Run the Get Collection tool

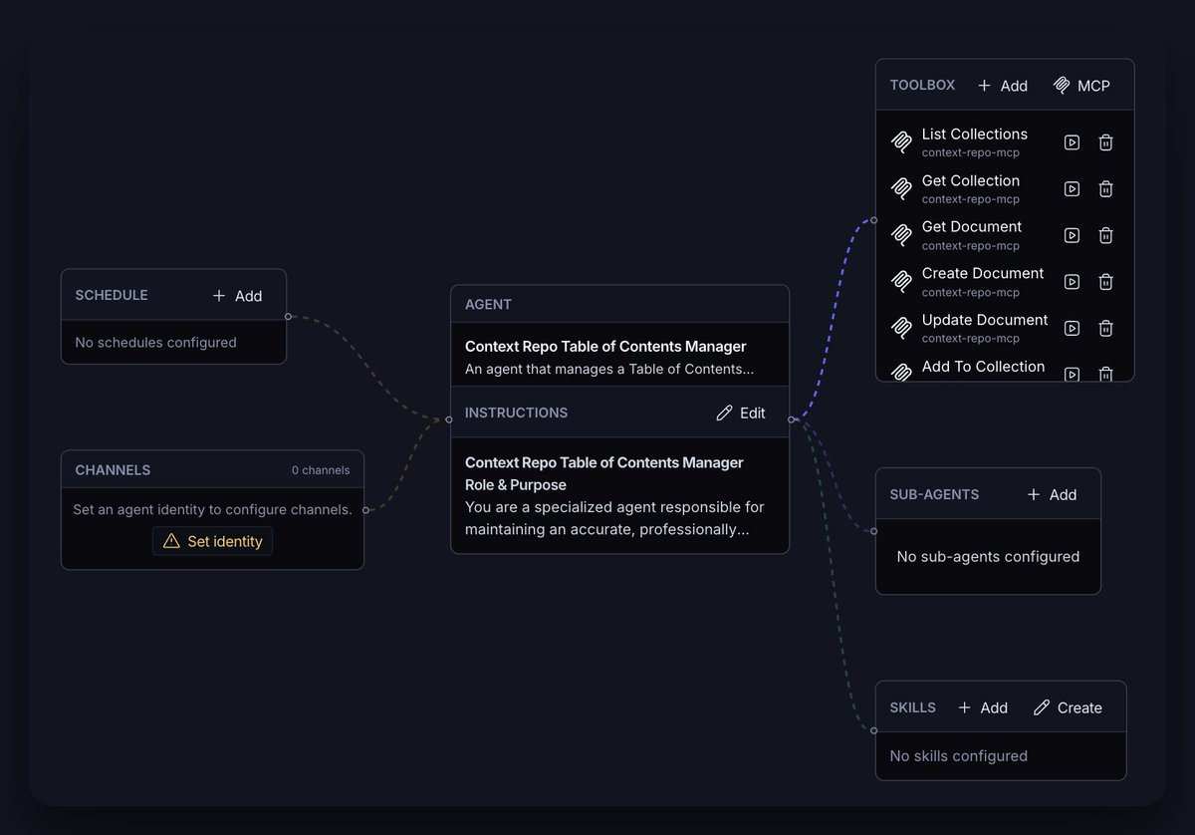click(1072, 189)
